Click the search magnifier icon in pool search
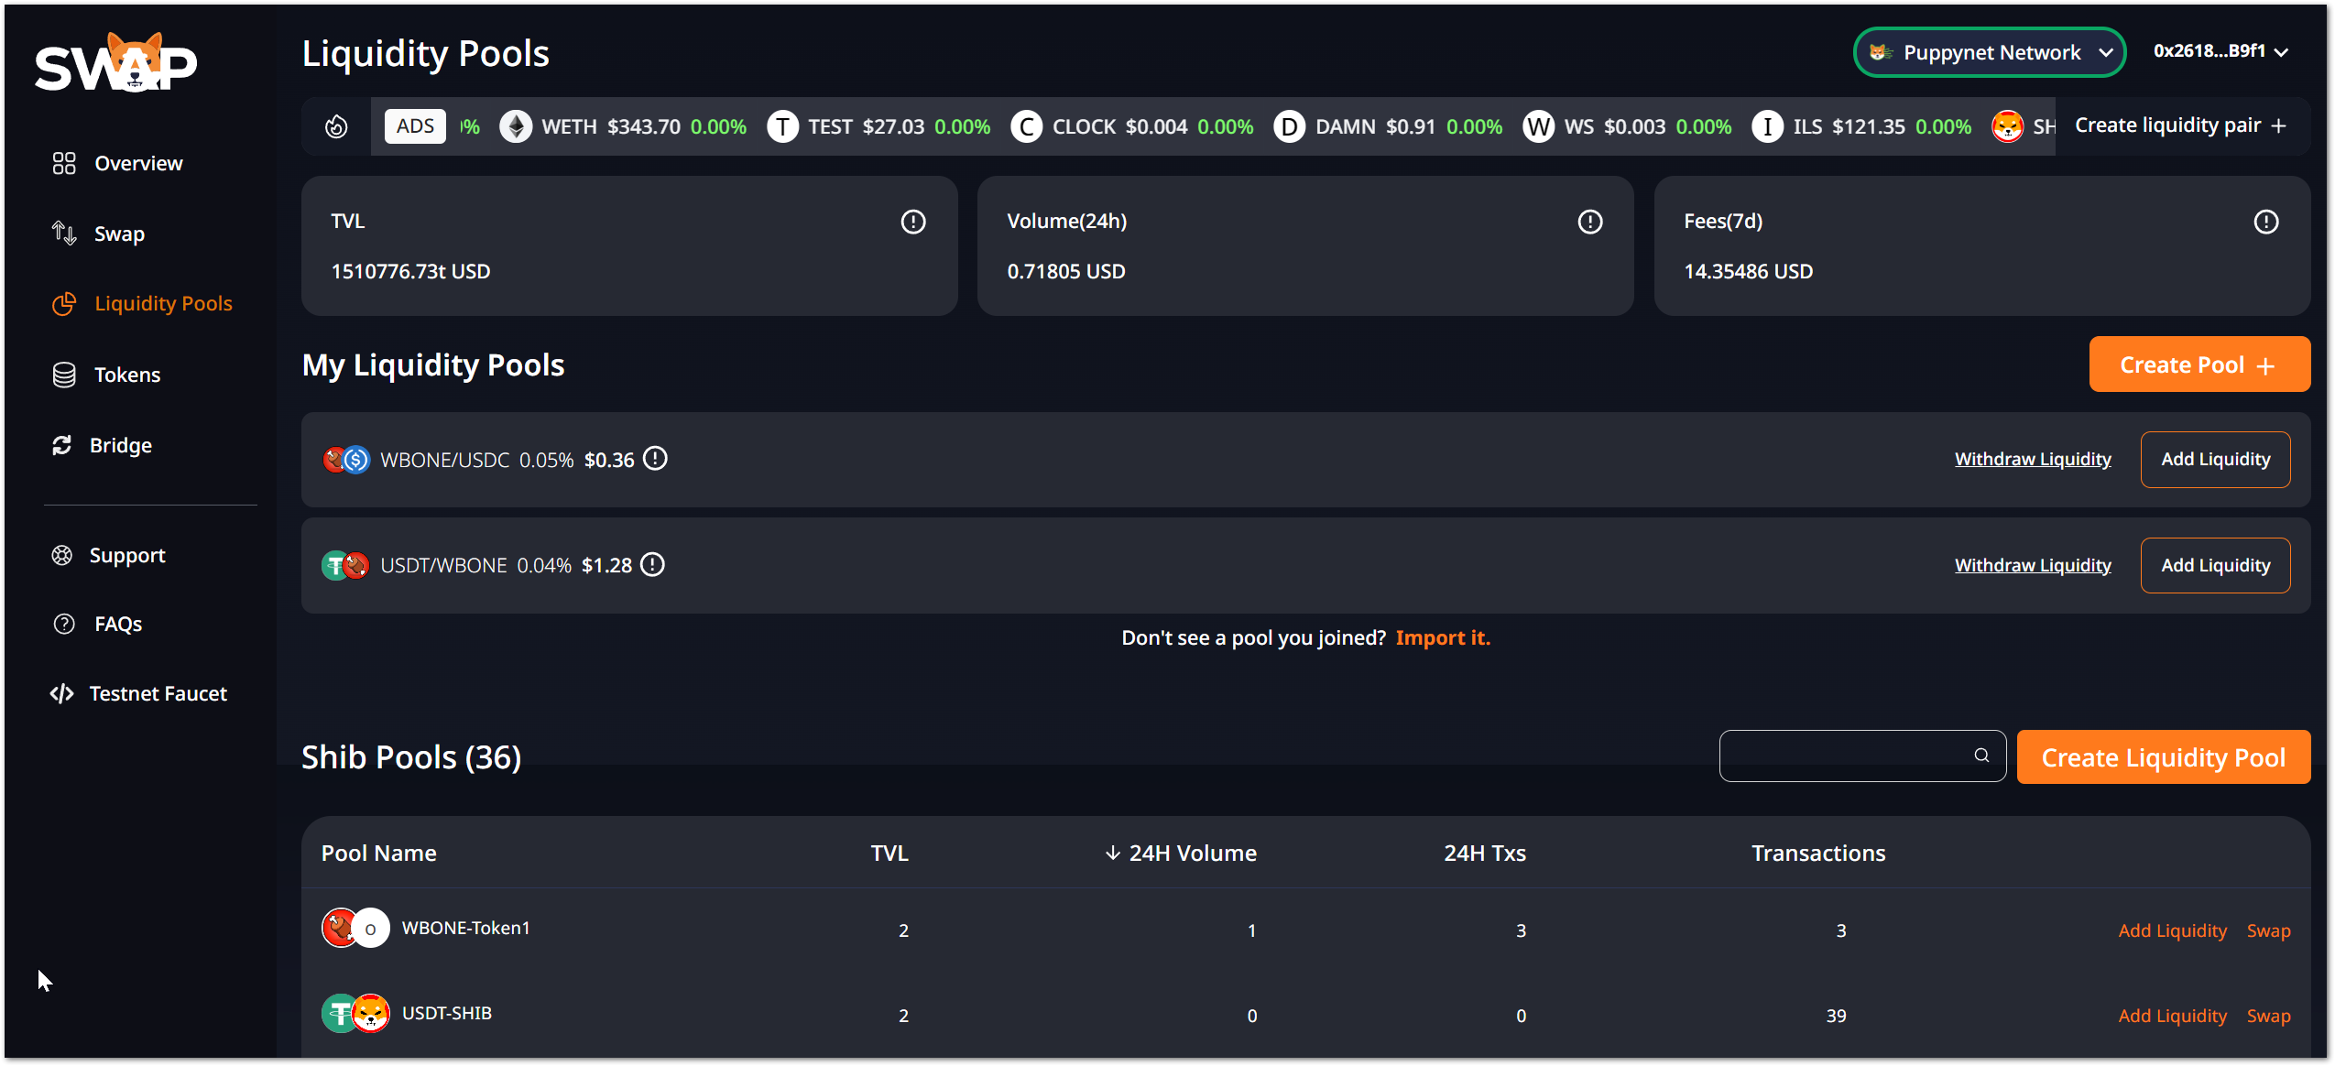 [x=1981, y=756]
